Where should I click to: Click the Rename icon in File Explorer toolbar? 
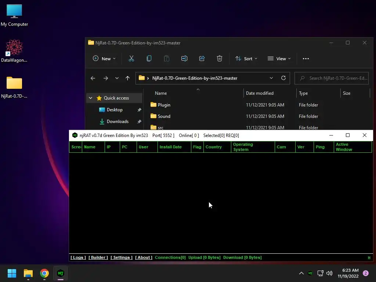184,58
